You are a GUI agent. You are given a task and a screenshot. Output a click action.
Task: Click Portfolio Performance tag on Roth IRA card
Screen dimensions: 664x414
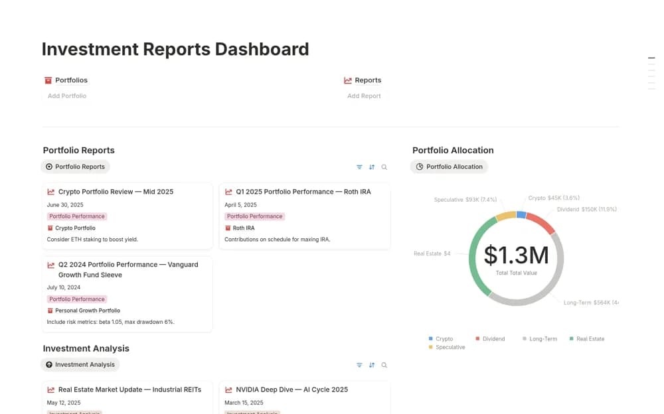click(x=254, y=216)
